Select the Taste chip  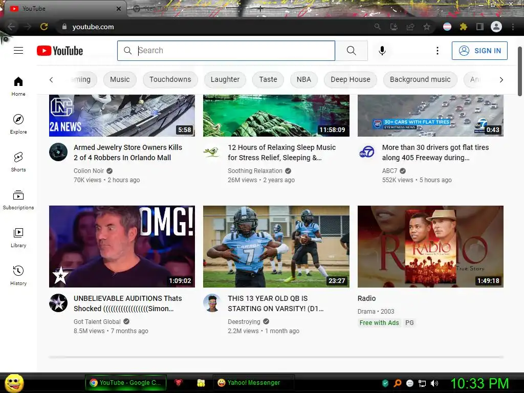(x=268, y=79)
